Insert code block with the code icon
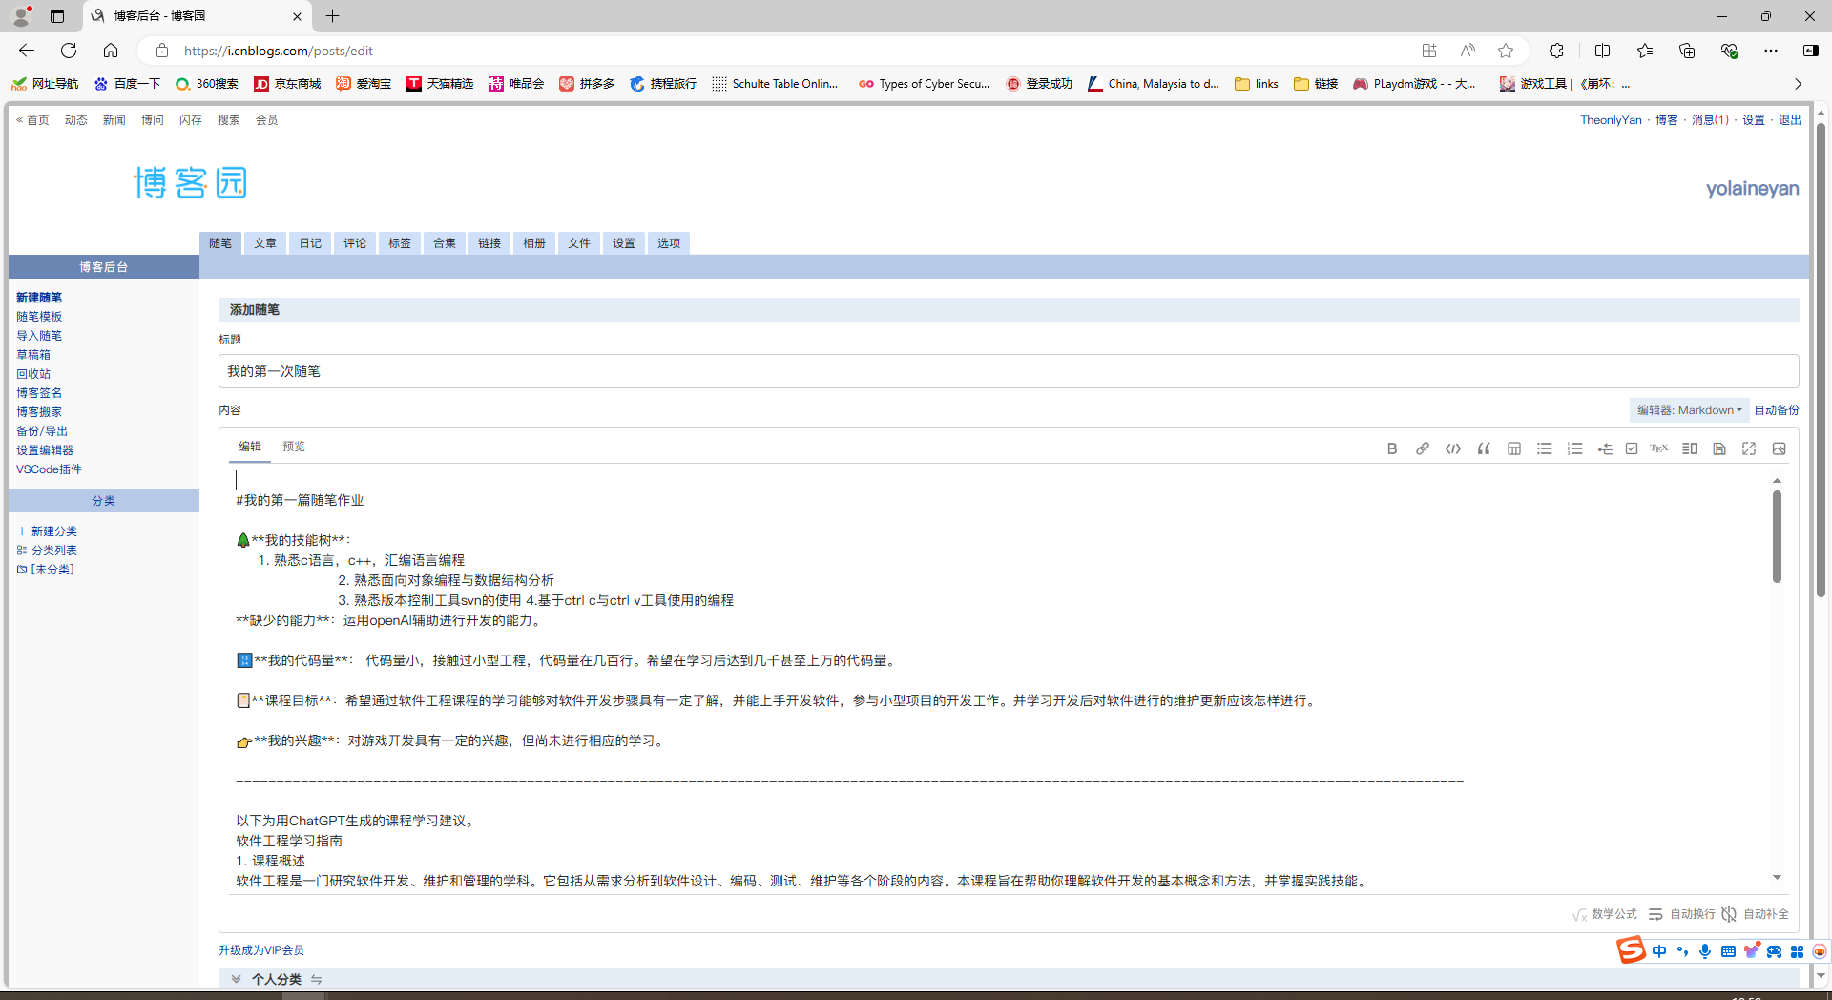The height and width of the screenshot is (1000, 1832). click(1453, 448)
